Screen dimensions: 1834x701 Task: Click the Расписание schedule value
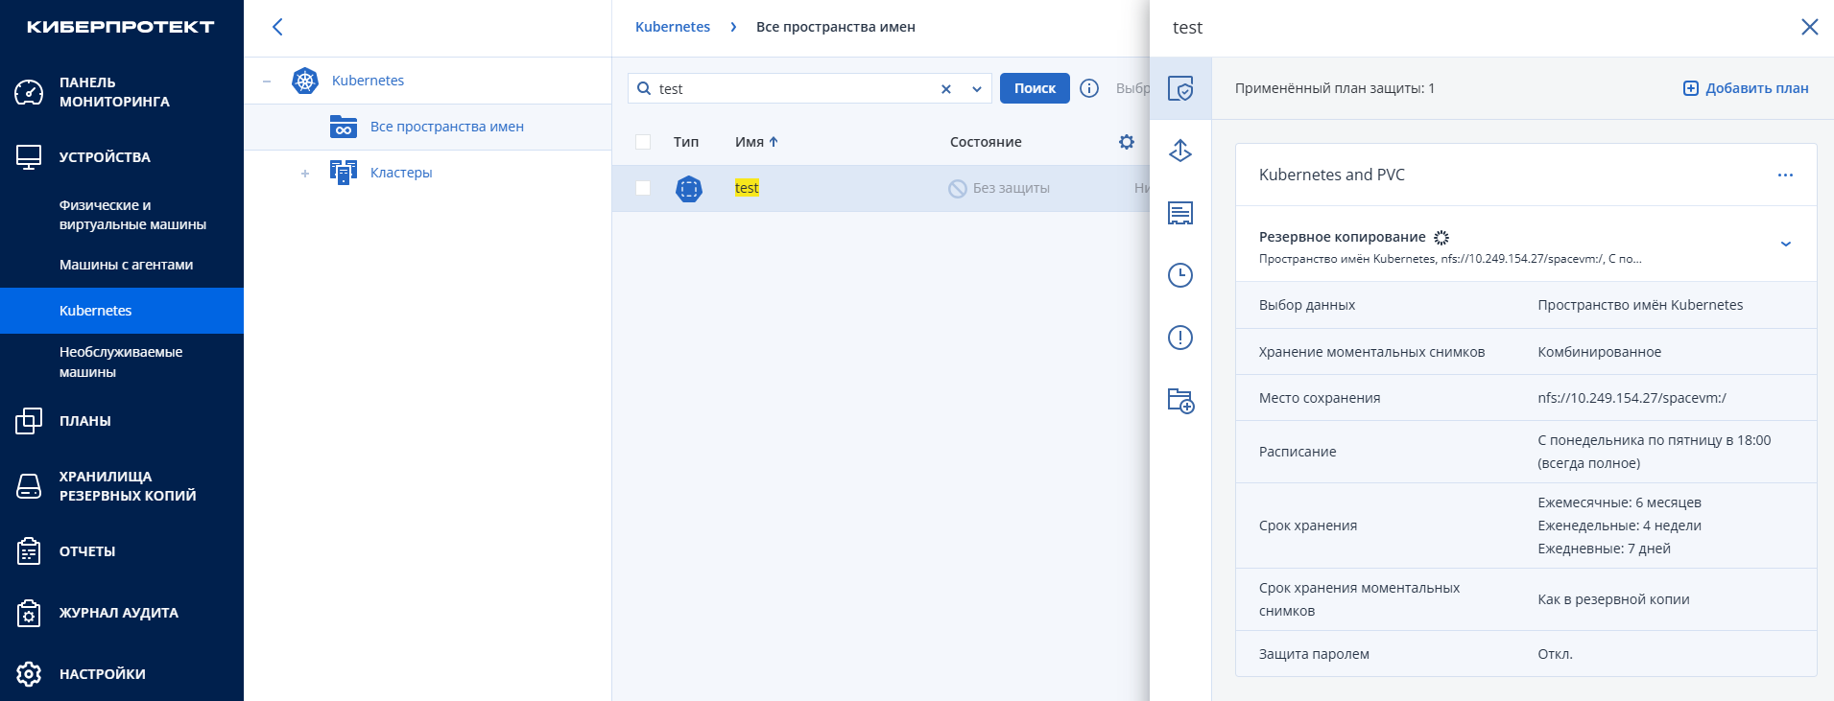[1655, 452]
